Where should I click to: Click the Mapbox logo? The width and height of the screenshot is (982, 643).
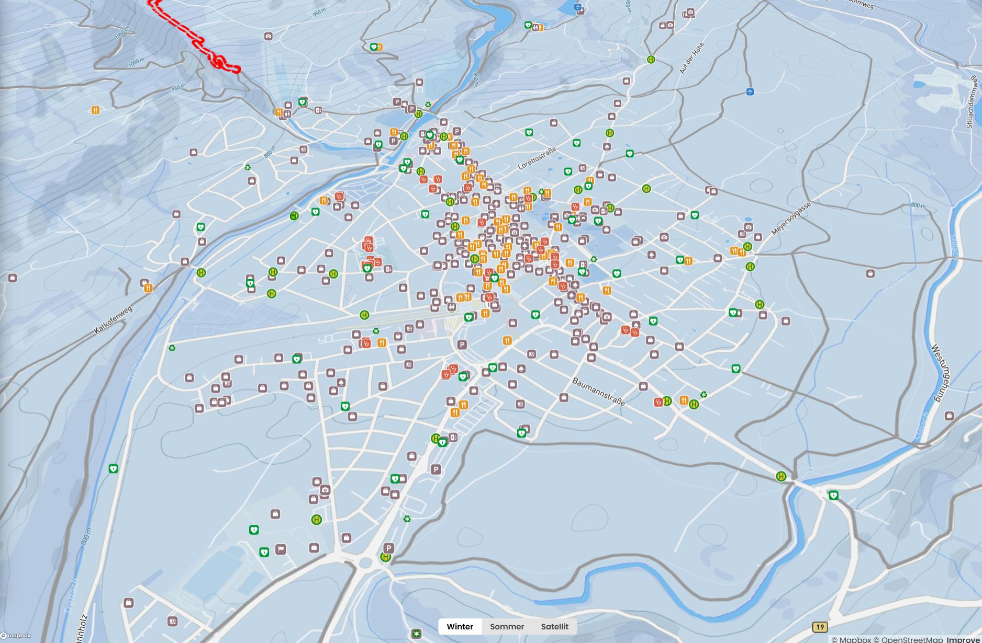tap(16, 636)
